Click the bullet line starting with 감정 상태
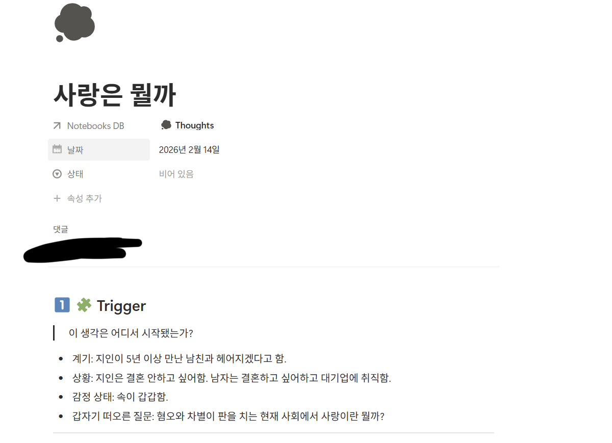 tap(120, 397)
